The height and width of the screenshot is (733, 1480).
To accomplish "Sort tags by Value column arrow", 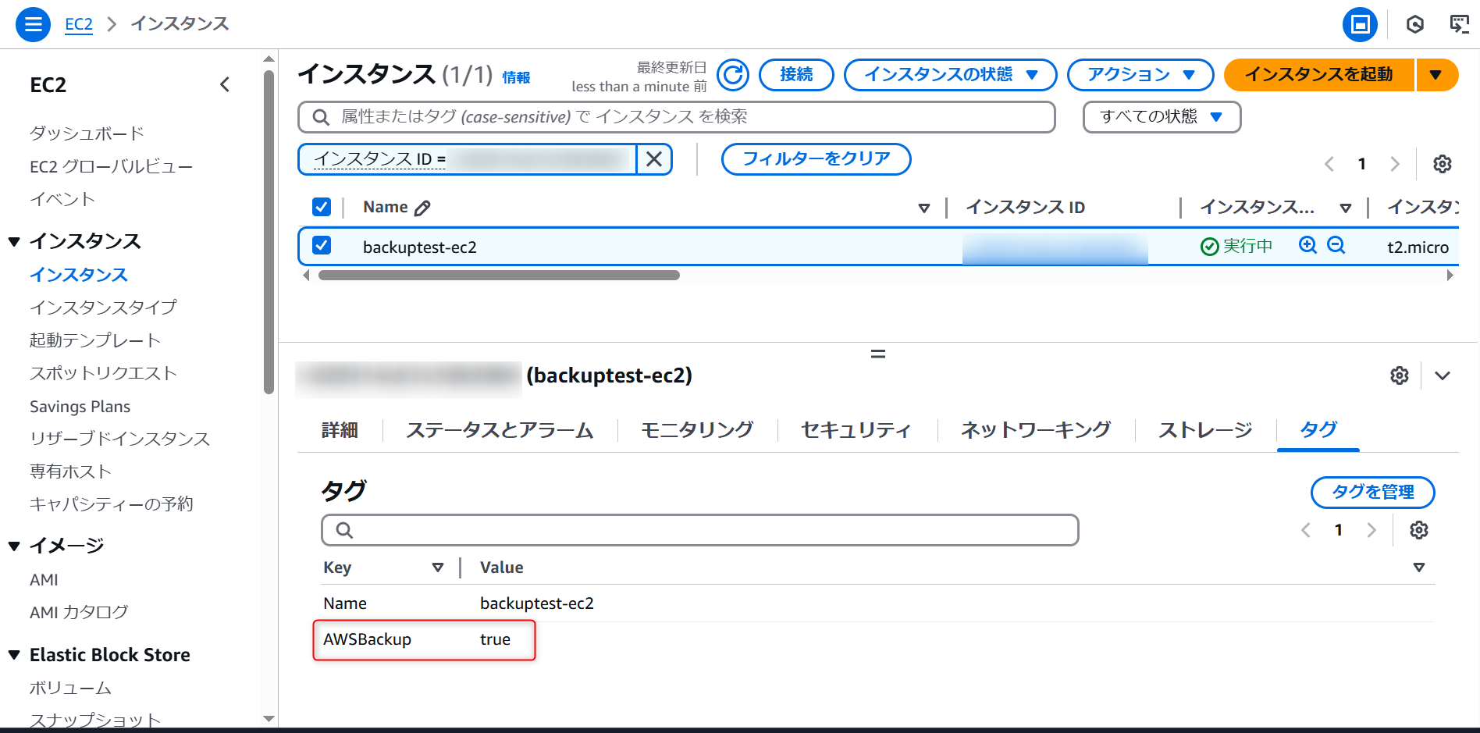I will click(1419, 568).
